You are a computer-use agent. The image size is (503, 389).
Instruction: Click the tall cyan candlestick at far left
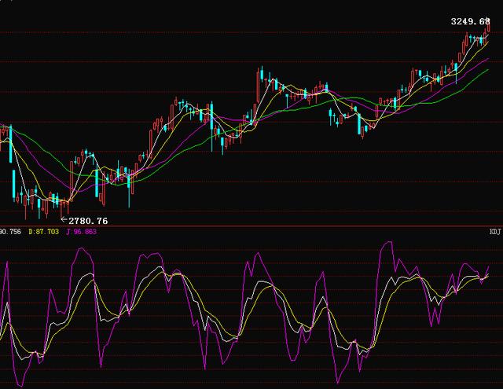(10, 143)
